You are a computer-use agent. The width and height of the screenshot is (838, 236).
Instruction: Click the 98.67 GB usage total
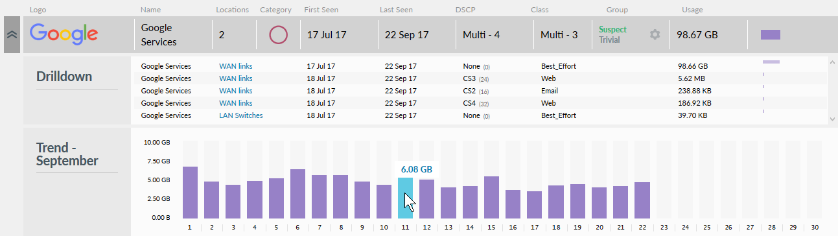[697, 34]
